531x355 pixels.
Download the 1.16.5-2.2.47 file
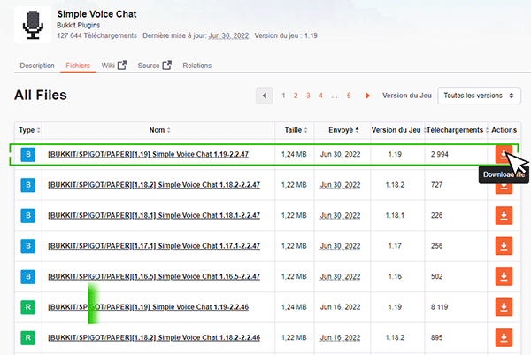[x=502, y=276]
